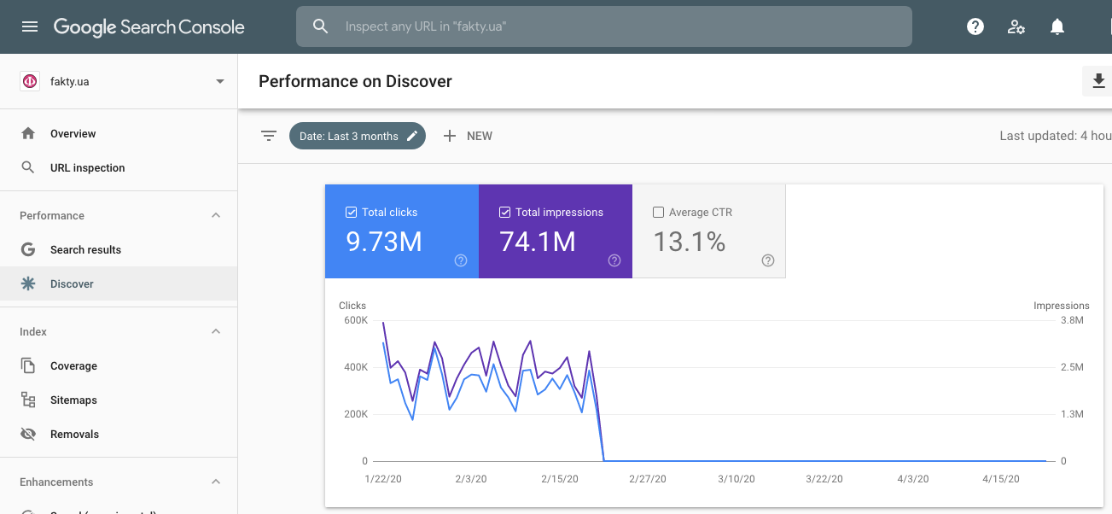Click the filter list icon
Viewport: 1112px width, 514px height.
(269, 136)
